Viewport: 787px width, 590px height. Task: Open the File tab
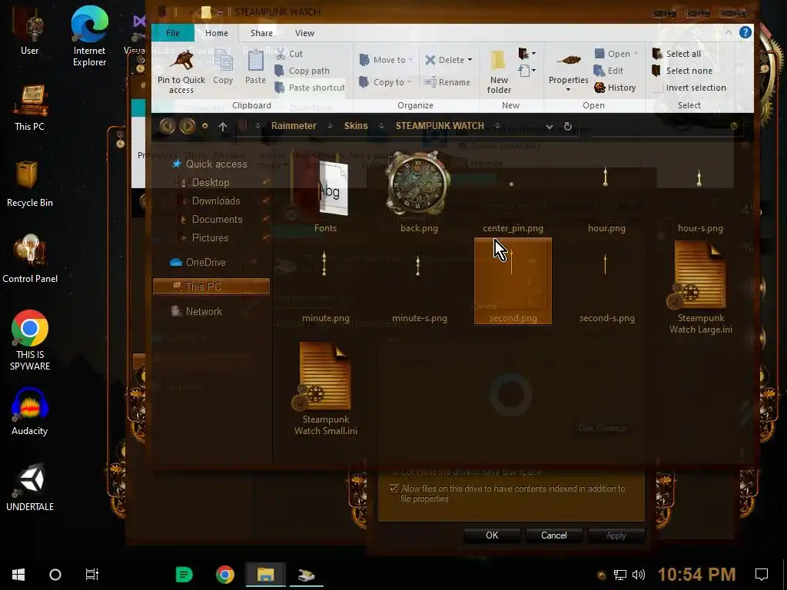[x=173, y=32]
